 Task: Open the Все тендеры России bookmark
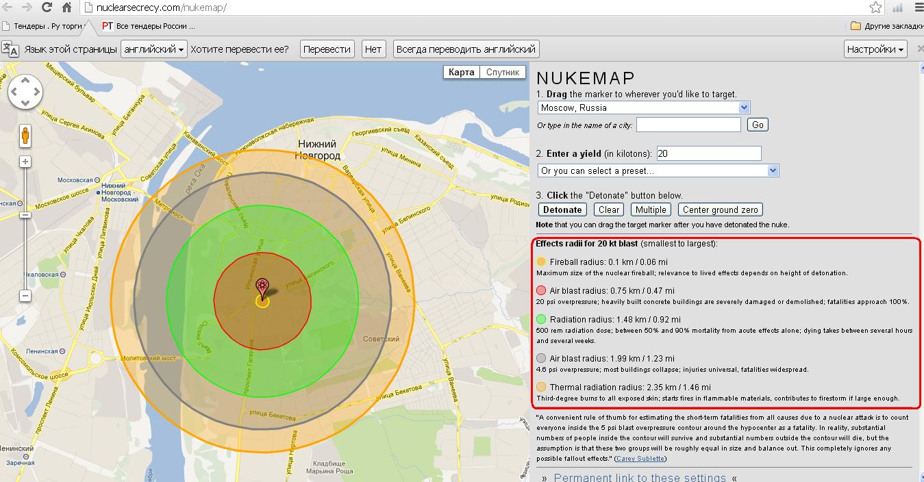149,26
